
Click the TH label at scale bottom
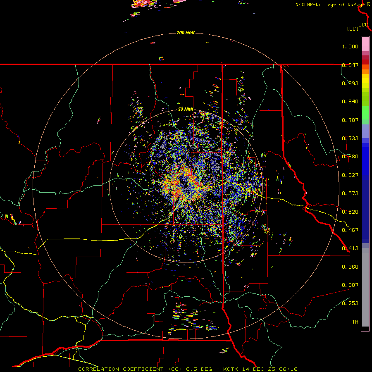(355, 322)
